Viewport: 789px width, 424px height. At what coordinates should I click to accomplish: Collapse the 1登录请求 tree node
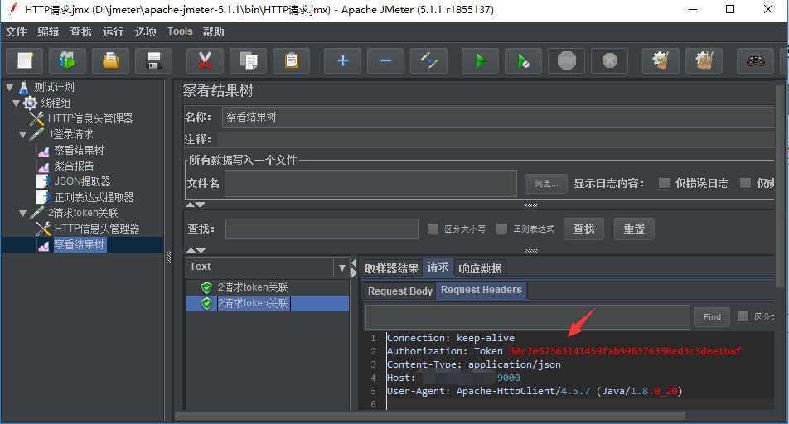(22, 134)
